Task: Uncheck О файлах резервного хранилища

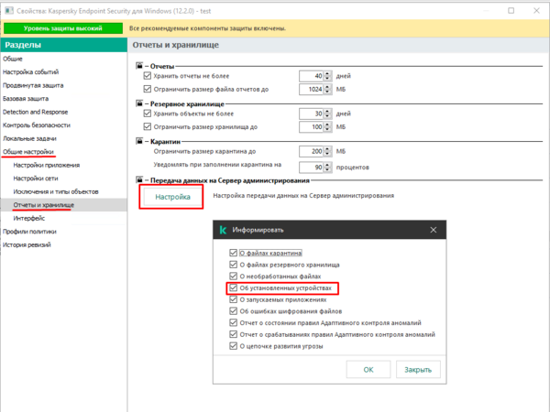Action: (233, 265)
